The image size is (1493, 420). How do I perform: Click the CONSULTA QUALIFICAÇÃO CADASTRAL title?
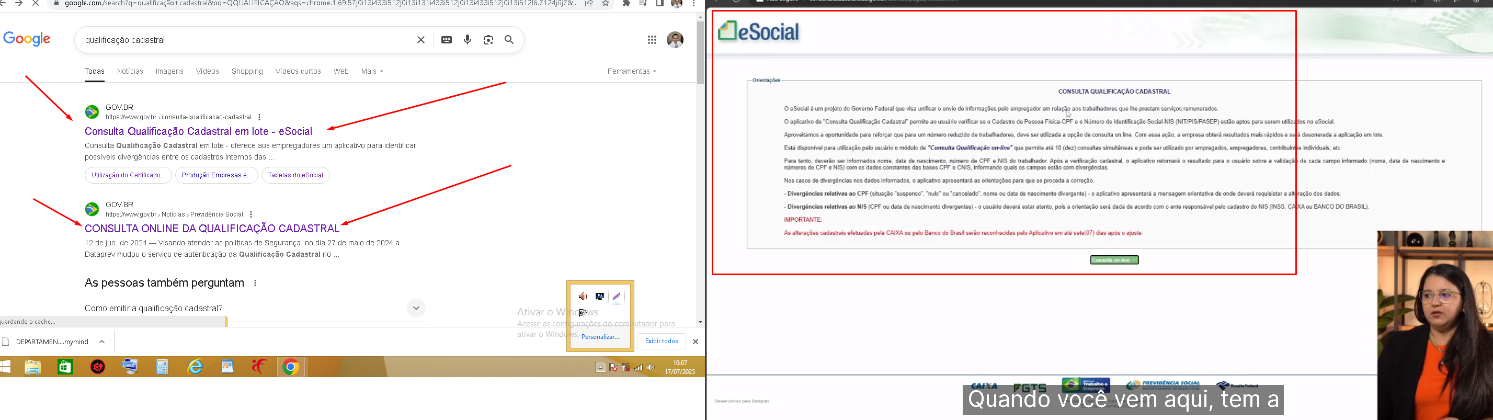coord(1114,92)
